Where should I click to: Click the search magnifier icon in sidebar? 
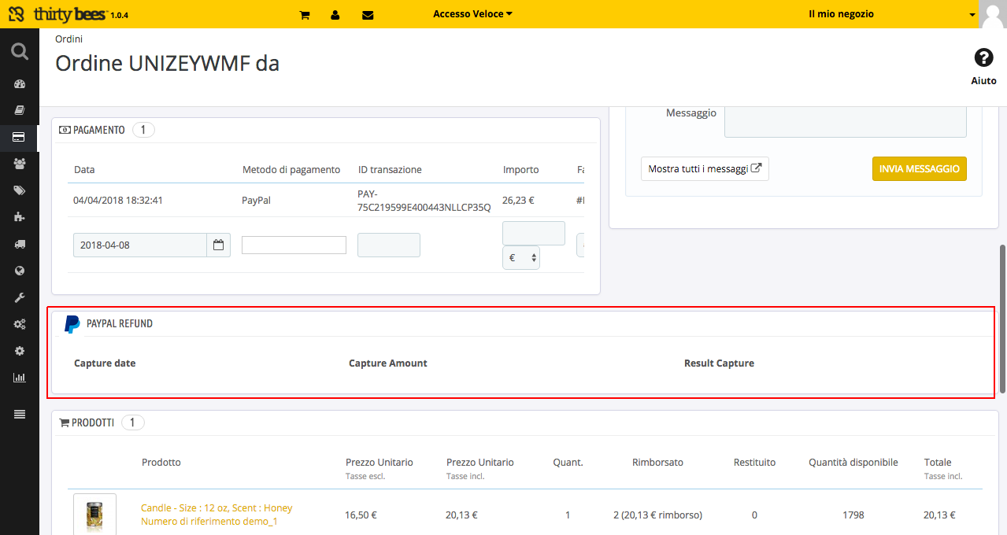pos(20,52)
